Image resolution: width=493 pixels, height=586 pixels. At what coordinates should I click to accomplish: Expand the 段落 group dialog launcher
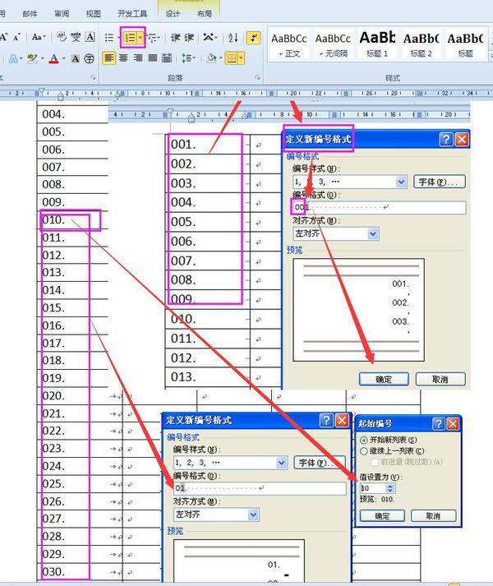pos(257,77)
